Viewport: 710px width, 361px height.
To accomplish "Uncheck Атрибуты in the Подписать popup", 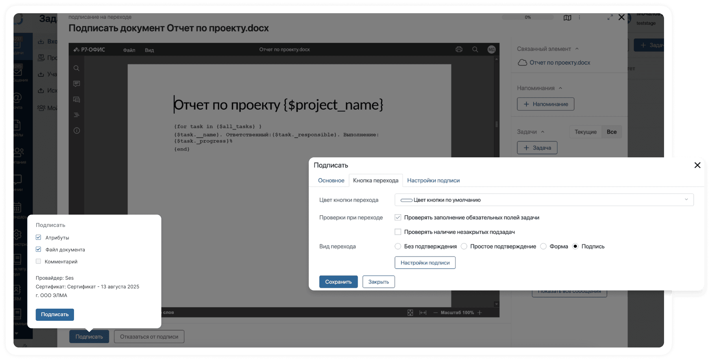I will (x=38, y=237).
